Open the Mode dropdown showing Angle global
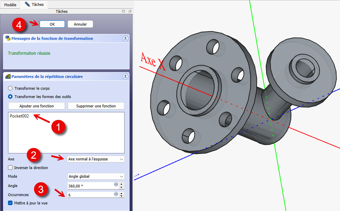Screen dimensions: 340x211 (96, 176)
